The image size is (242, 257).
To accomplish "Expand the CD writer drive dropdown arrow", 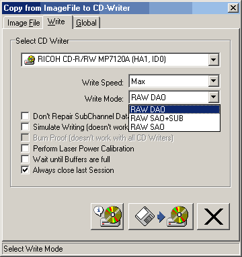I will coord(214,60).
